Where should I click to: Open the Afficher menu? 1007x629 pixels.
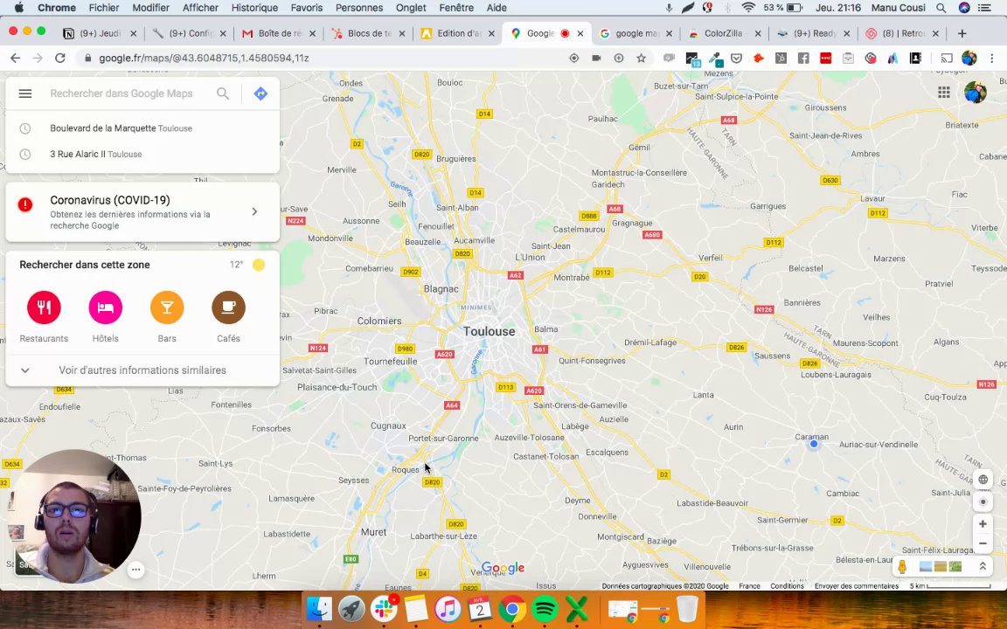click(x=200, y=8)
